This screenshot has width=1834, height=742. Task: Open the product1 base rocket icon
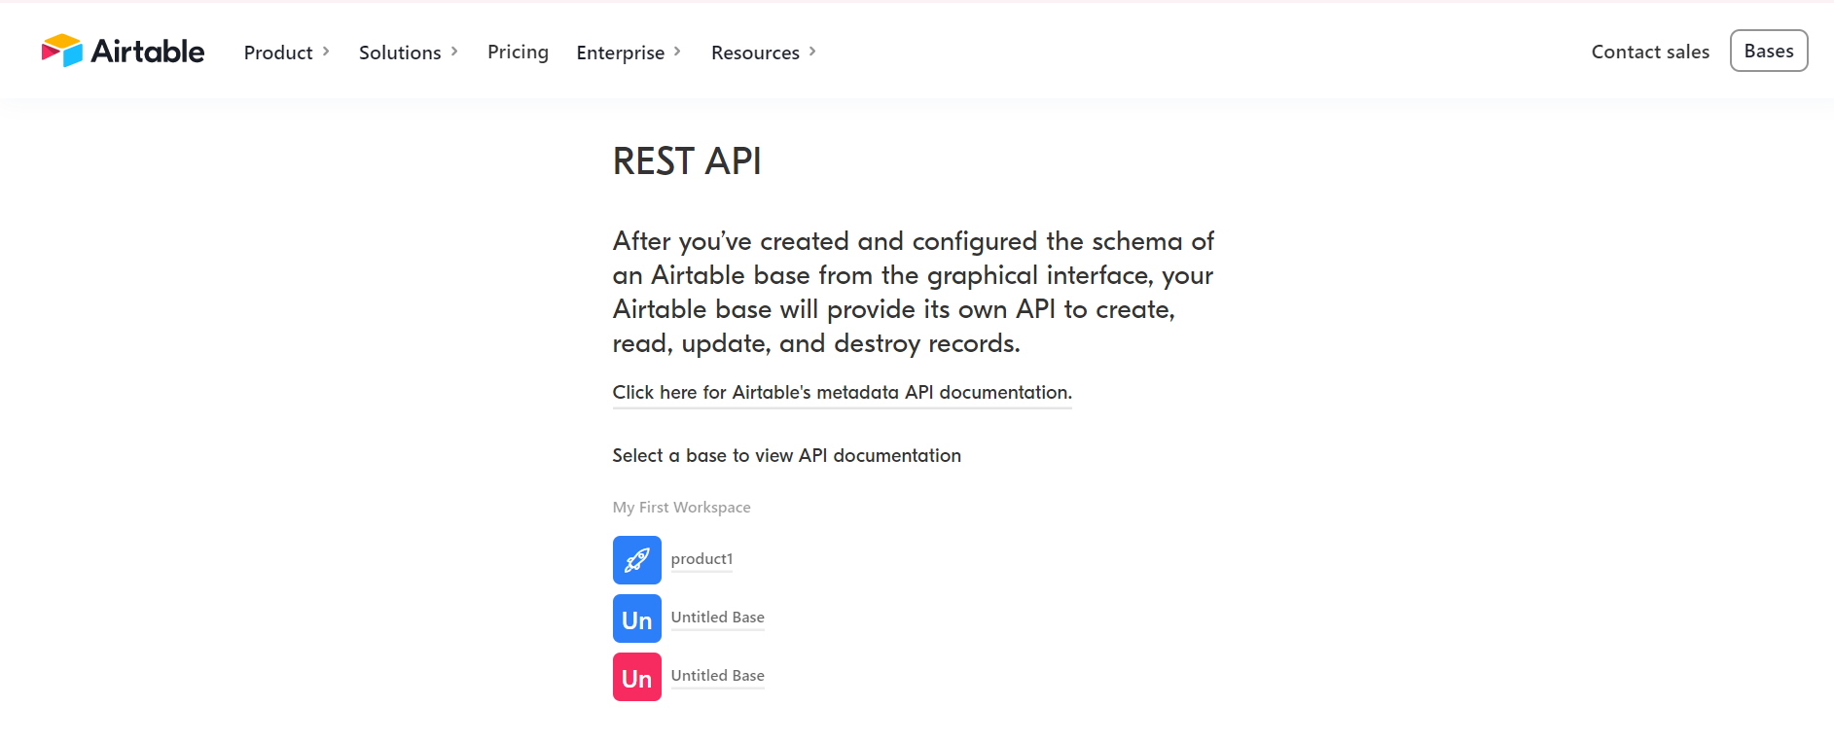click(636, 560)
